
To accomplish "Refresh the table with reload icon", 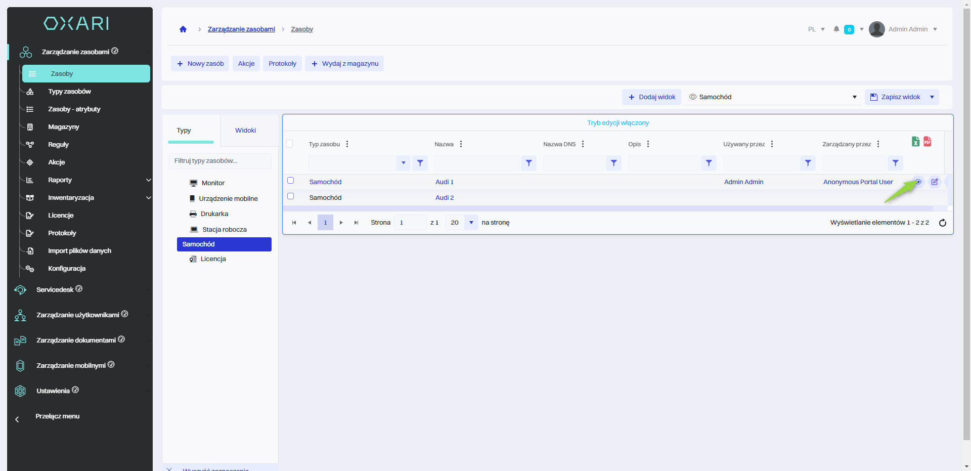I will tap(942, 223).
